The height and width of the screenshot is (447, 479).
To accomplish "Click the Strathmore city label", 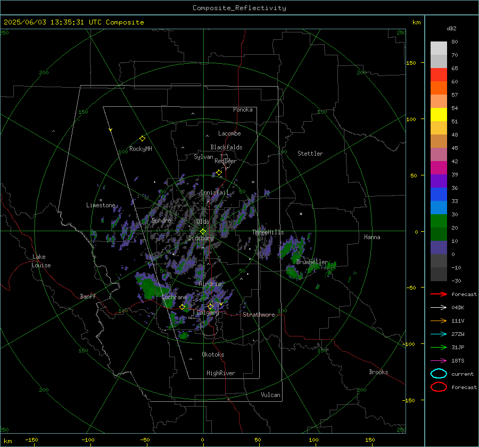I will point(259,315).
